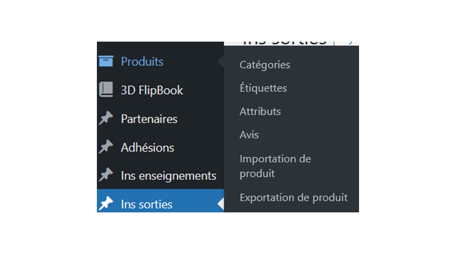Screen dimensions: 451x254
Task: Click the white arrow beside Ins sorties
Action: tap(221, 204)
